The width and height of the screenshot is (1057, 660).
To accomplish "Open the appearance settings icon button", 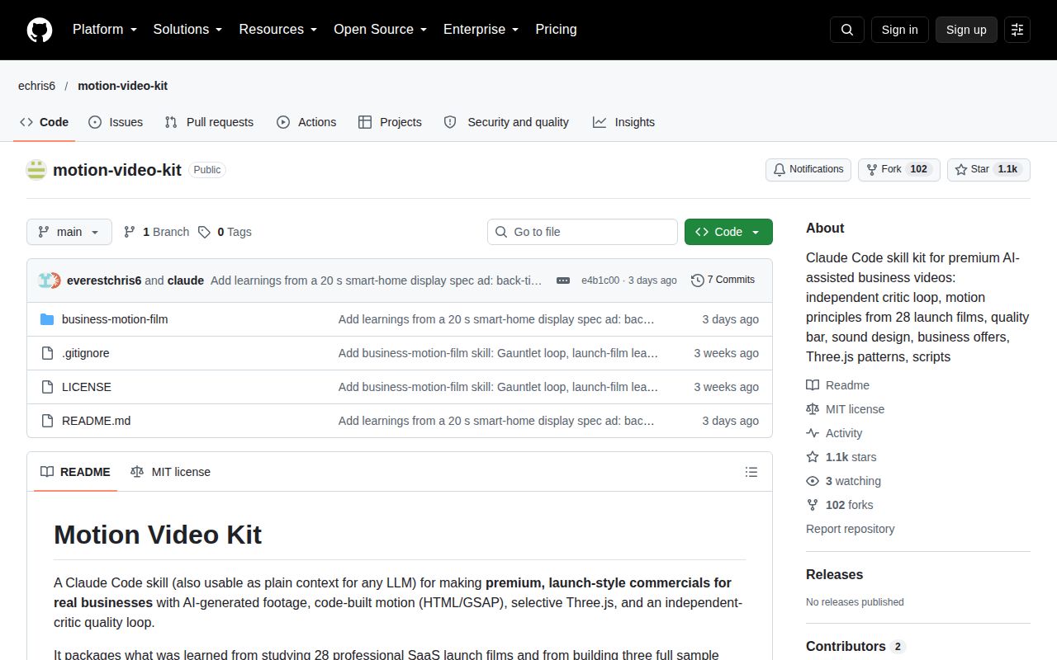I will [x=1017, y=30].
